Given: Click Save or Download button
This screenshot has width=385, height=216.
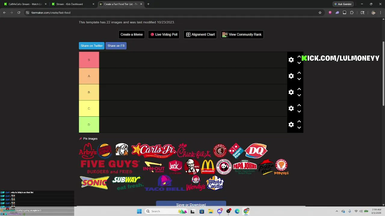Looking at the screenshot, I should [191, 204].
